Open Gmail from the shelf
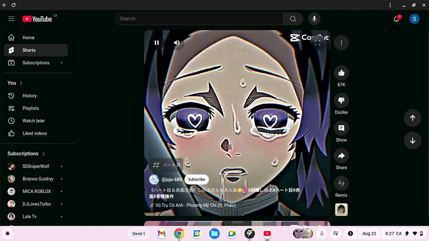The width and height of the screenshot is (429, 241). 162,233
